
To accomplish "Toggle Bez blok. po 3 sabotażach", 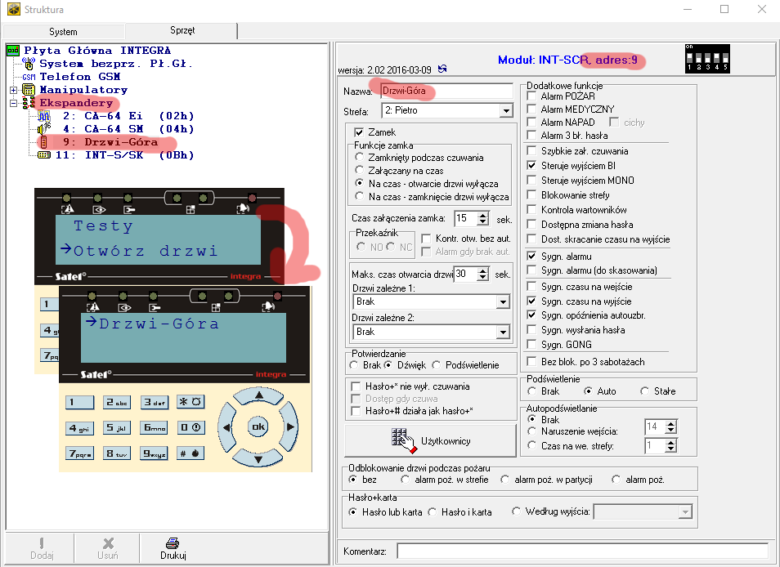I will click(x=531, y=361).
